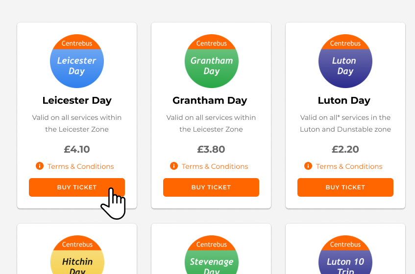Open Terms & Conditions for Grantham Day
Screen dimensions: 415x274
(x=215, y=166)
